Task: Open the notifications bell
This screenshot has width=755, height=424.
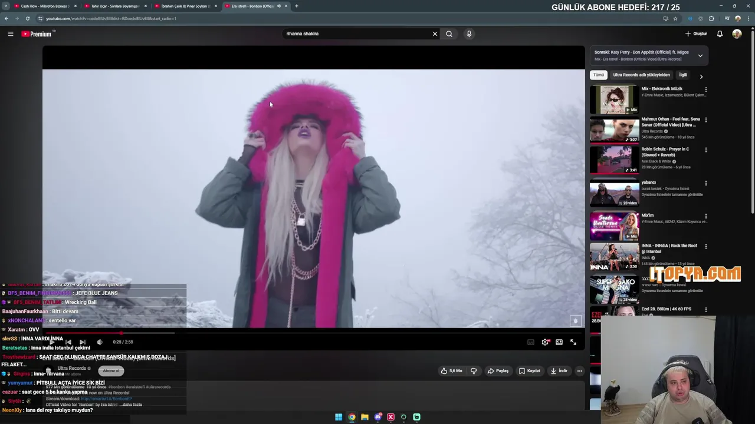Action: click(x=720, y=34)
